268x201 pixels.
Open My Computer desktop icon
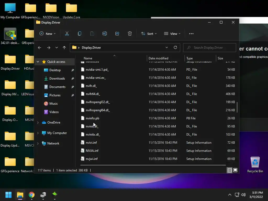[10, 10]
